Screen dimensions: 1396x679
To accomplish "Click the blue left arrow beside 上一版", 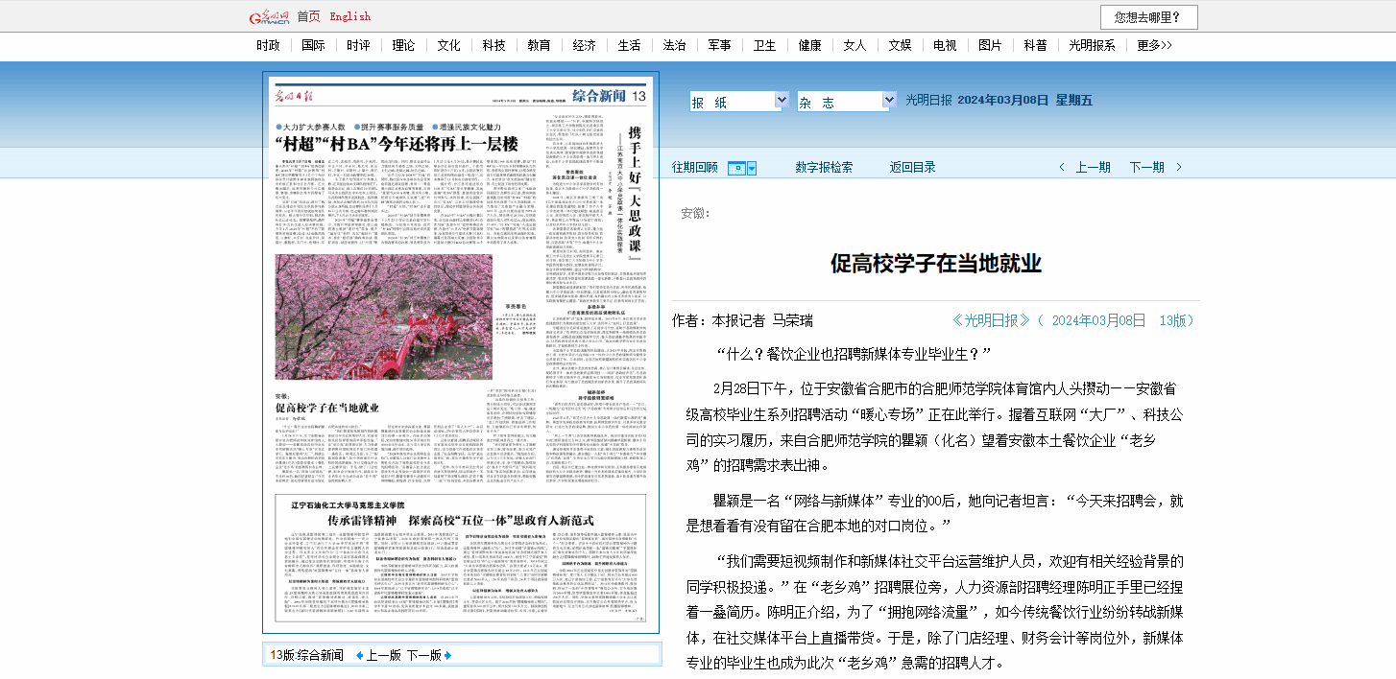I will pos(360,656).
